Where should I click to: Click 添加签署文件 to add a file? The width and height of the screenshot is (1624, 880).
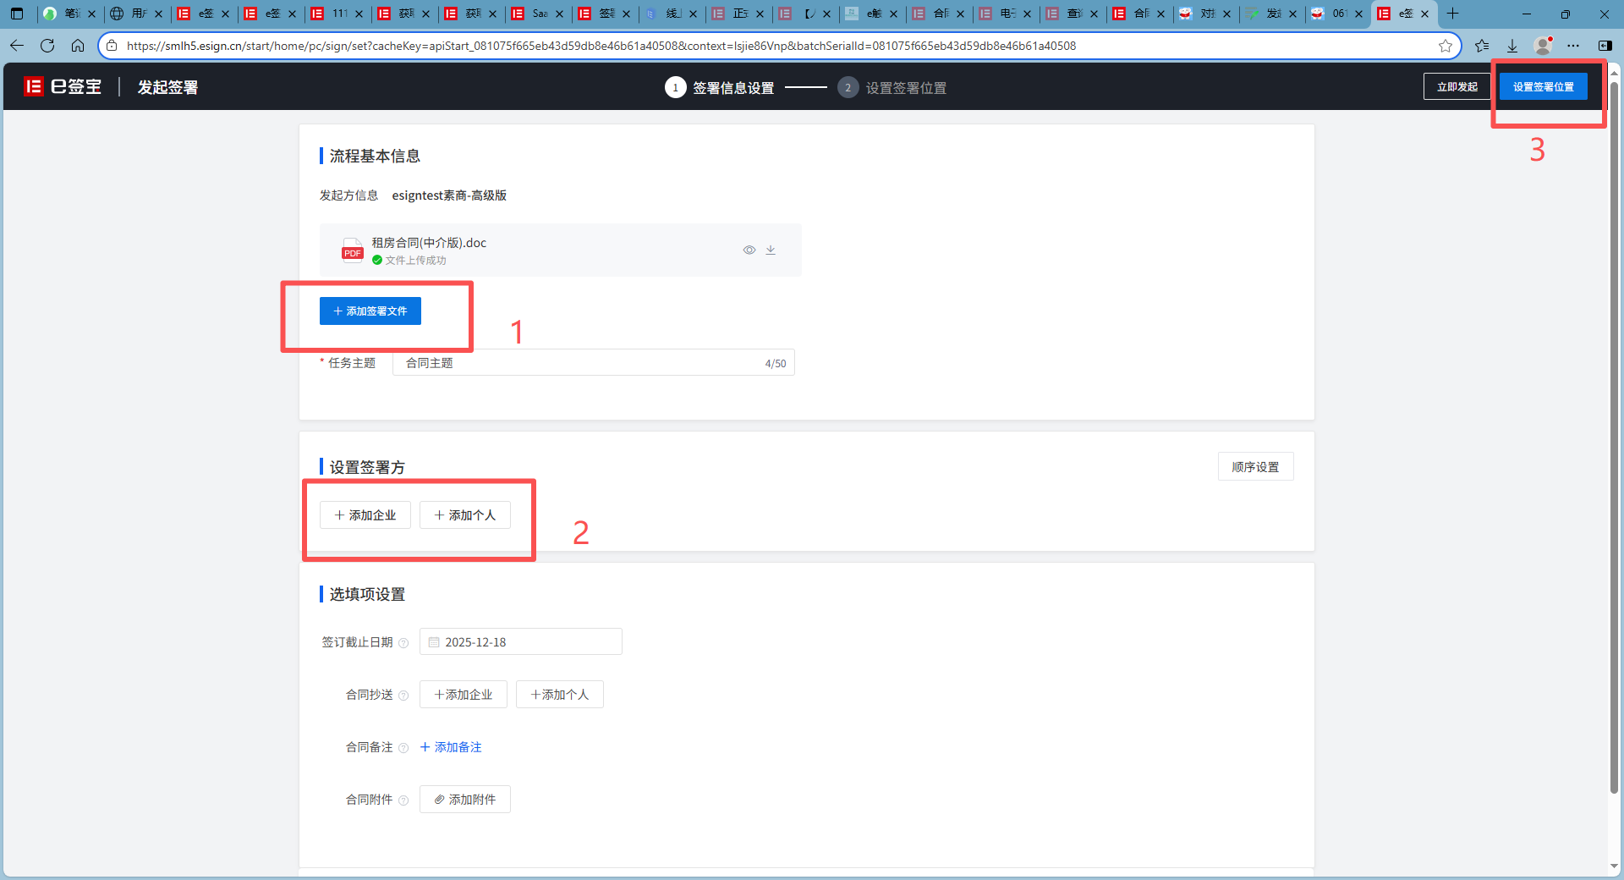(x=370, y=311)
